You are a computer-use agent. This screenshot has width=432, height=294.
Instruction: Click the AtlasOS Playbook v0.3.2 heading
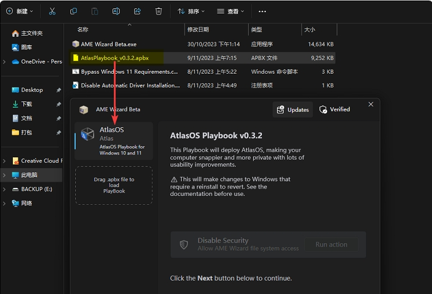tap(216, 136)
